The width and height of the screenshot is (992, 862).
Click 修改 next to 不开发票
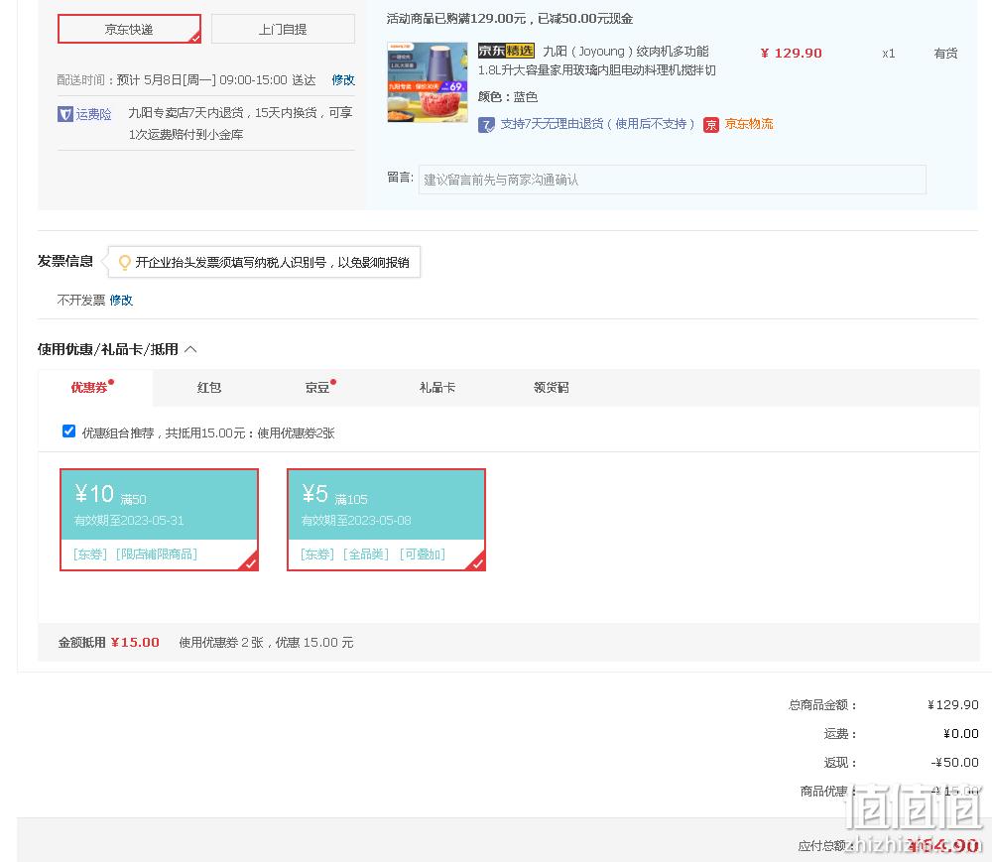(121, 300)
